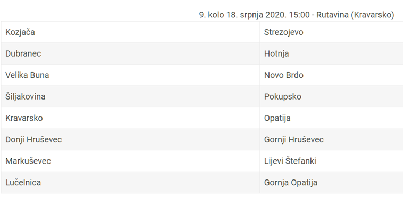404x198 pixels.
Task: Click the Velika Buna entry
Action: tap(27, 75)
